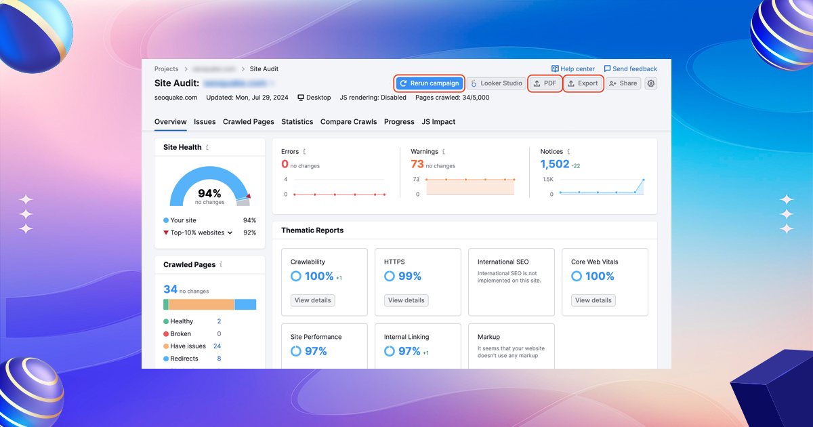Share the Site Audit report
813x427 pixels.
(x=622, y=83)
